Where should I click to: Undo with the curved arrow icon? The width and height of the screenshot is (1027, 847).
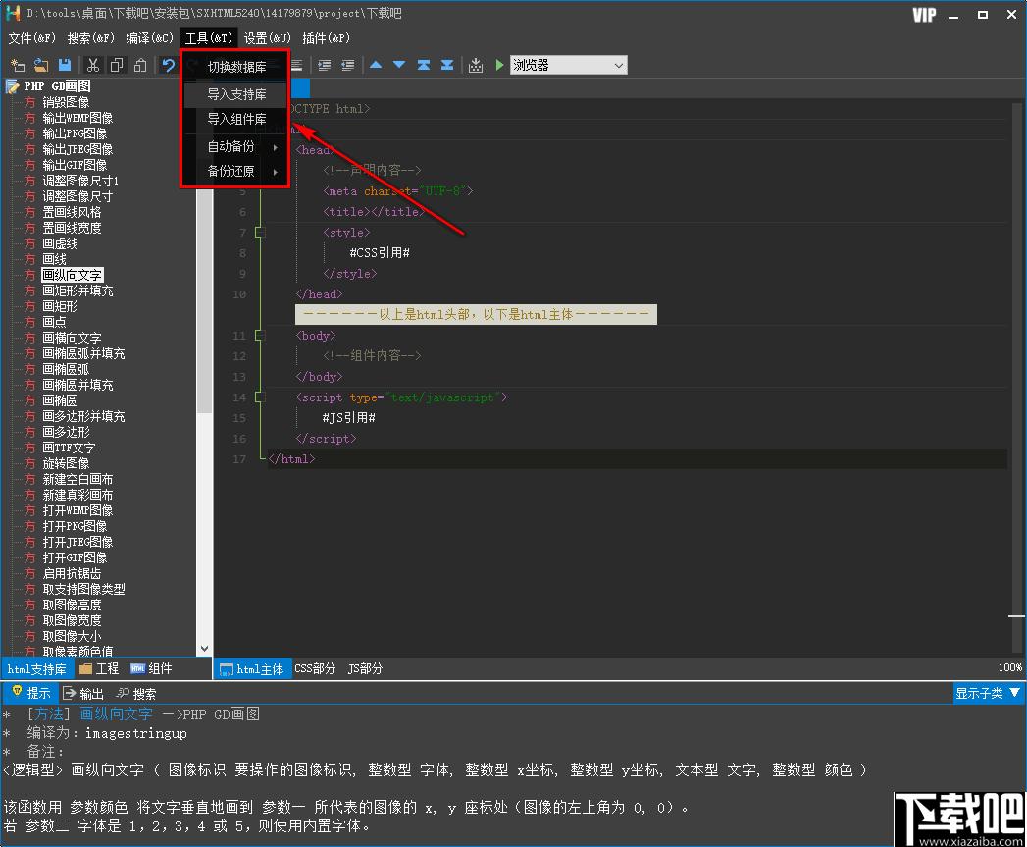click(x=169, y=65)
